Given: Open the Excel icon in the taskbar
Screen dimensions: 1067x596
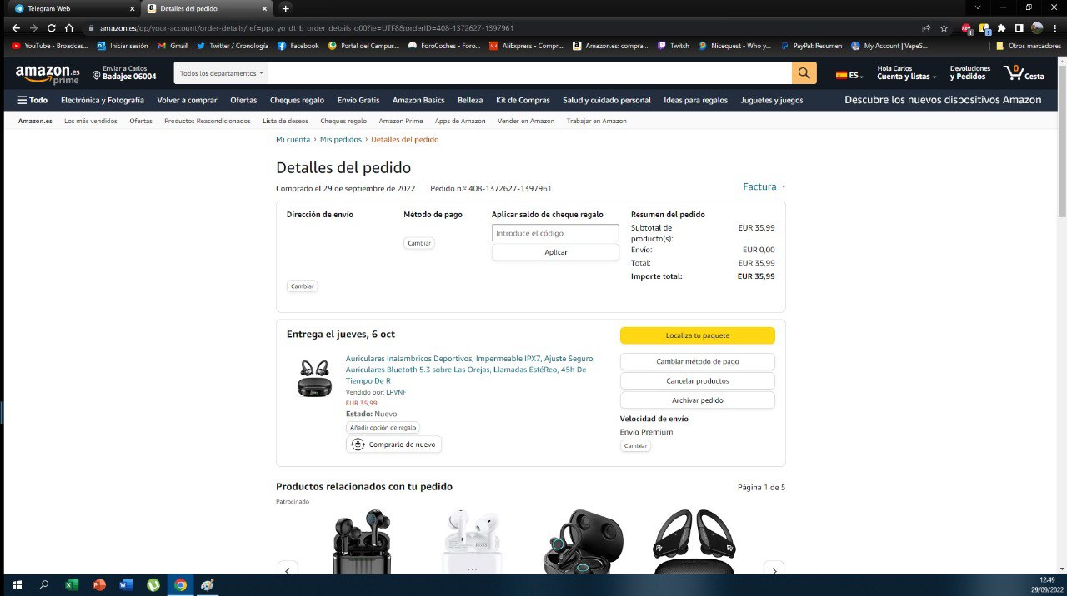Looking at the screenshot, I should (x=71, y=584).
